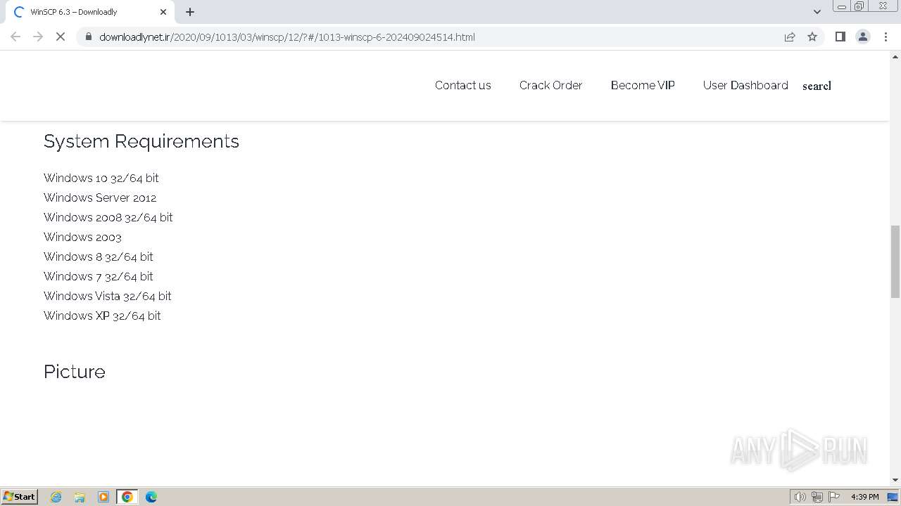Launch Internet Explorer from taskbar
The height and width of the screenshot is (506, 901).
point(56,497)
